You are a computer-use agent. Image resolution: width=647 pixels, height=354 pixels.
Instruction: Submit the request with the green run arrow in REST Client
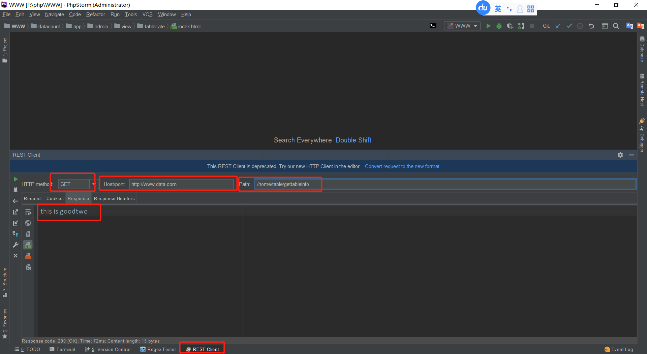[16, 179]
